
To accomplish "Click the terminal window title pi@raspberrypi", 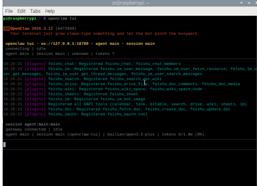I will [130, 3].
